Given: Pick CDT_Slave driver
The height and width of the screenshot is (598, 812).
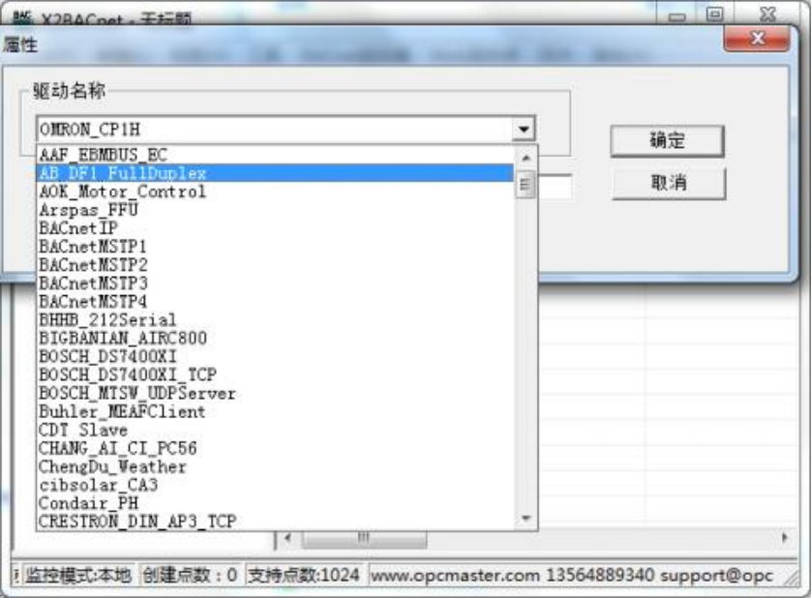Looking at the screenshot, I should point(275,430).
